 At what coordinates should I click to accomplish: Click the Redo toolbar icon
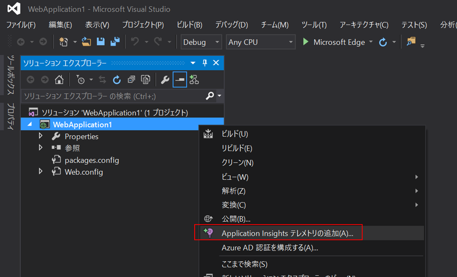point(158,42)
